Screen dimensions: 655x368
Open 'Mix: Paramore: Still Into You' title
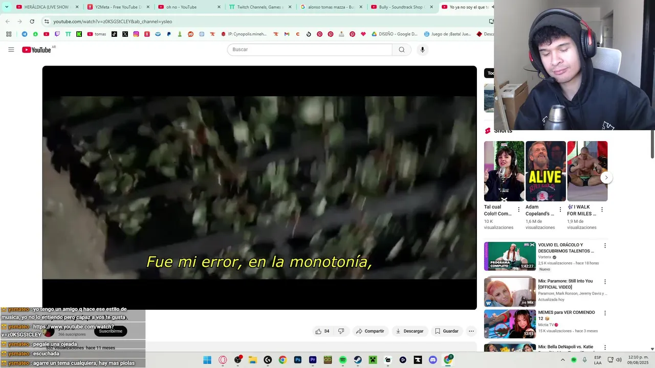click(x=565, y=284)
